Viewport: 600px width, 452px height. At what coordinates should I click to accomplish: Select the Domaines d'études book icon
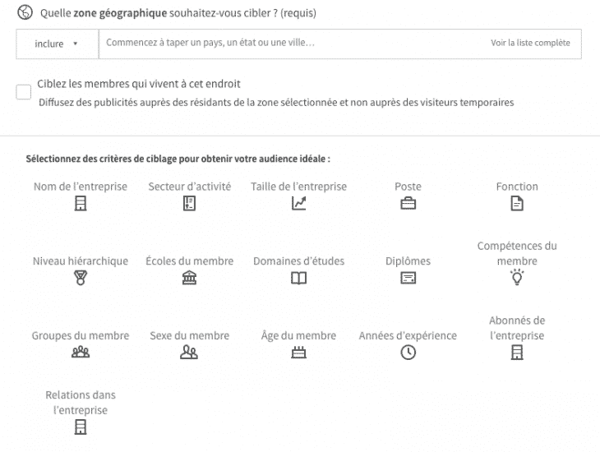point(298,278)
